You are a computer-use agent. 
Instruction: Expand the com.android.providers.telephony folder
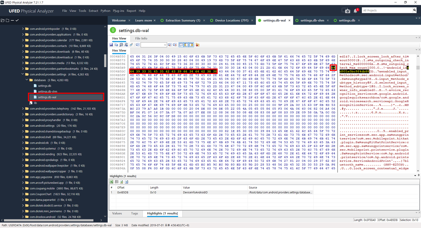[x=23, y=109]
